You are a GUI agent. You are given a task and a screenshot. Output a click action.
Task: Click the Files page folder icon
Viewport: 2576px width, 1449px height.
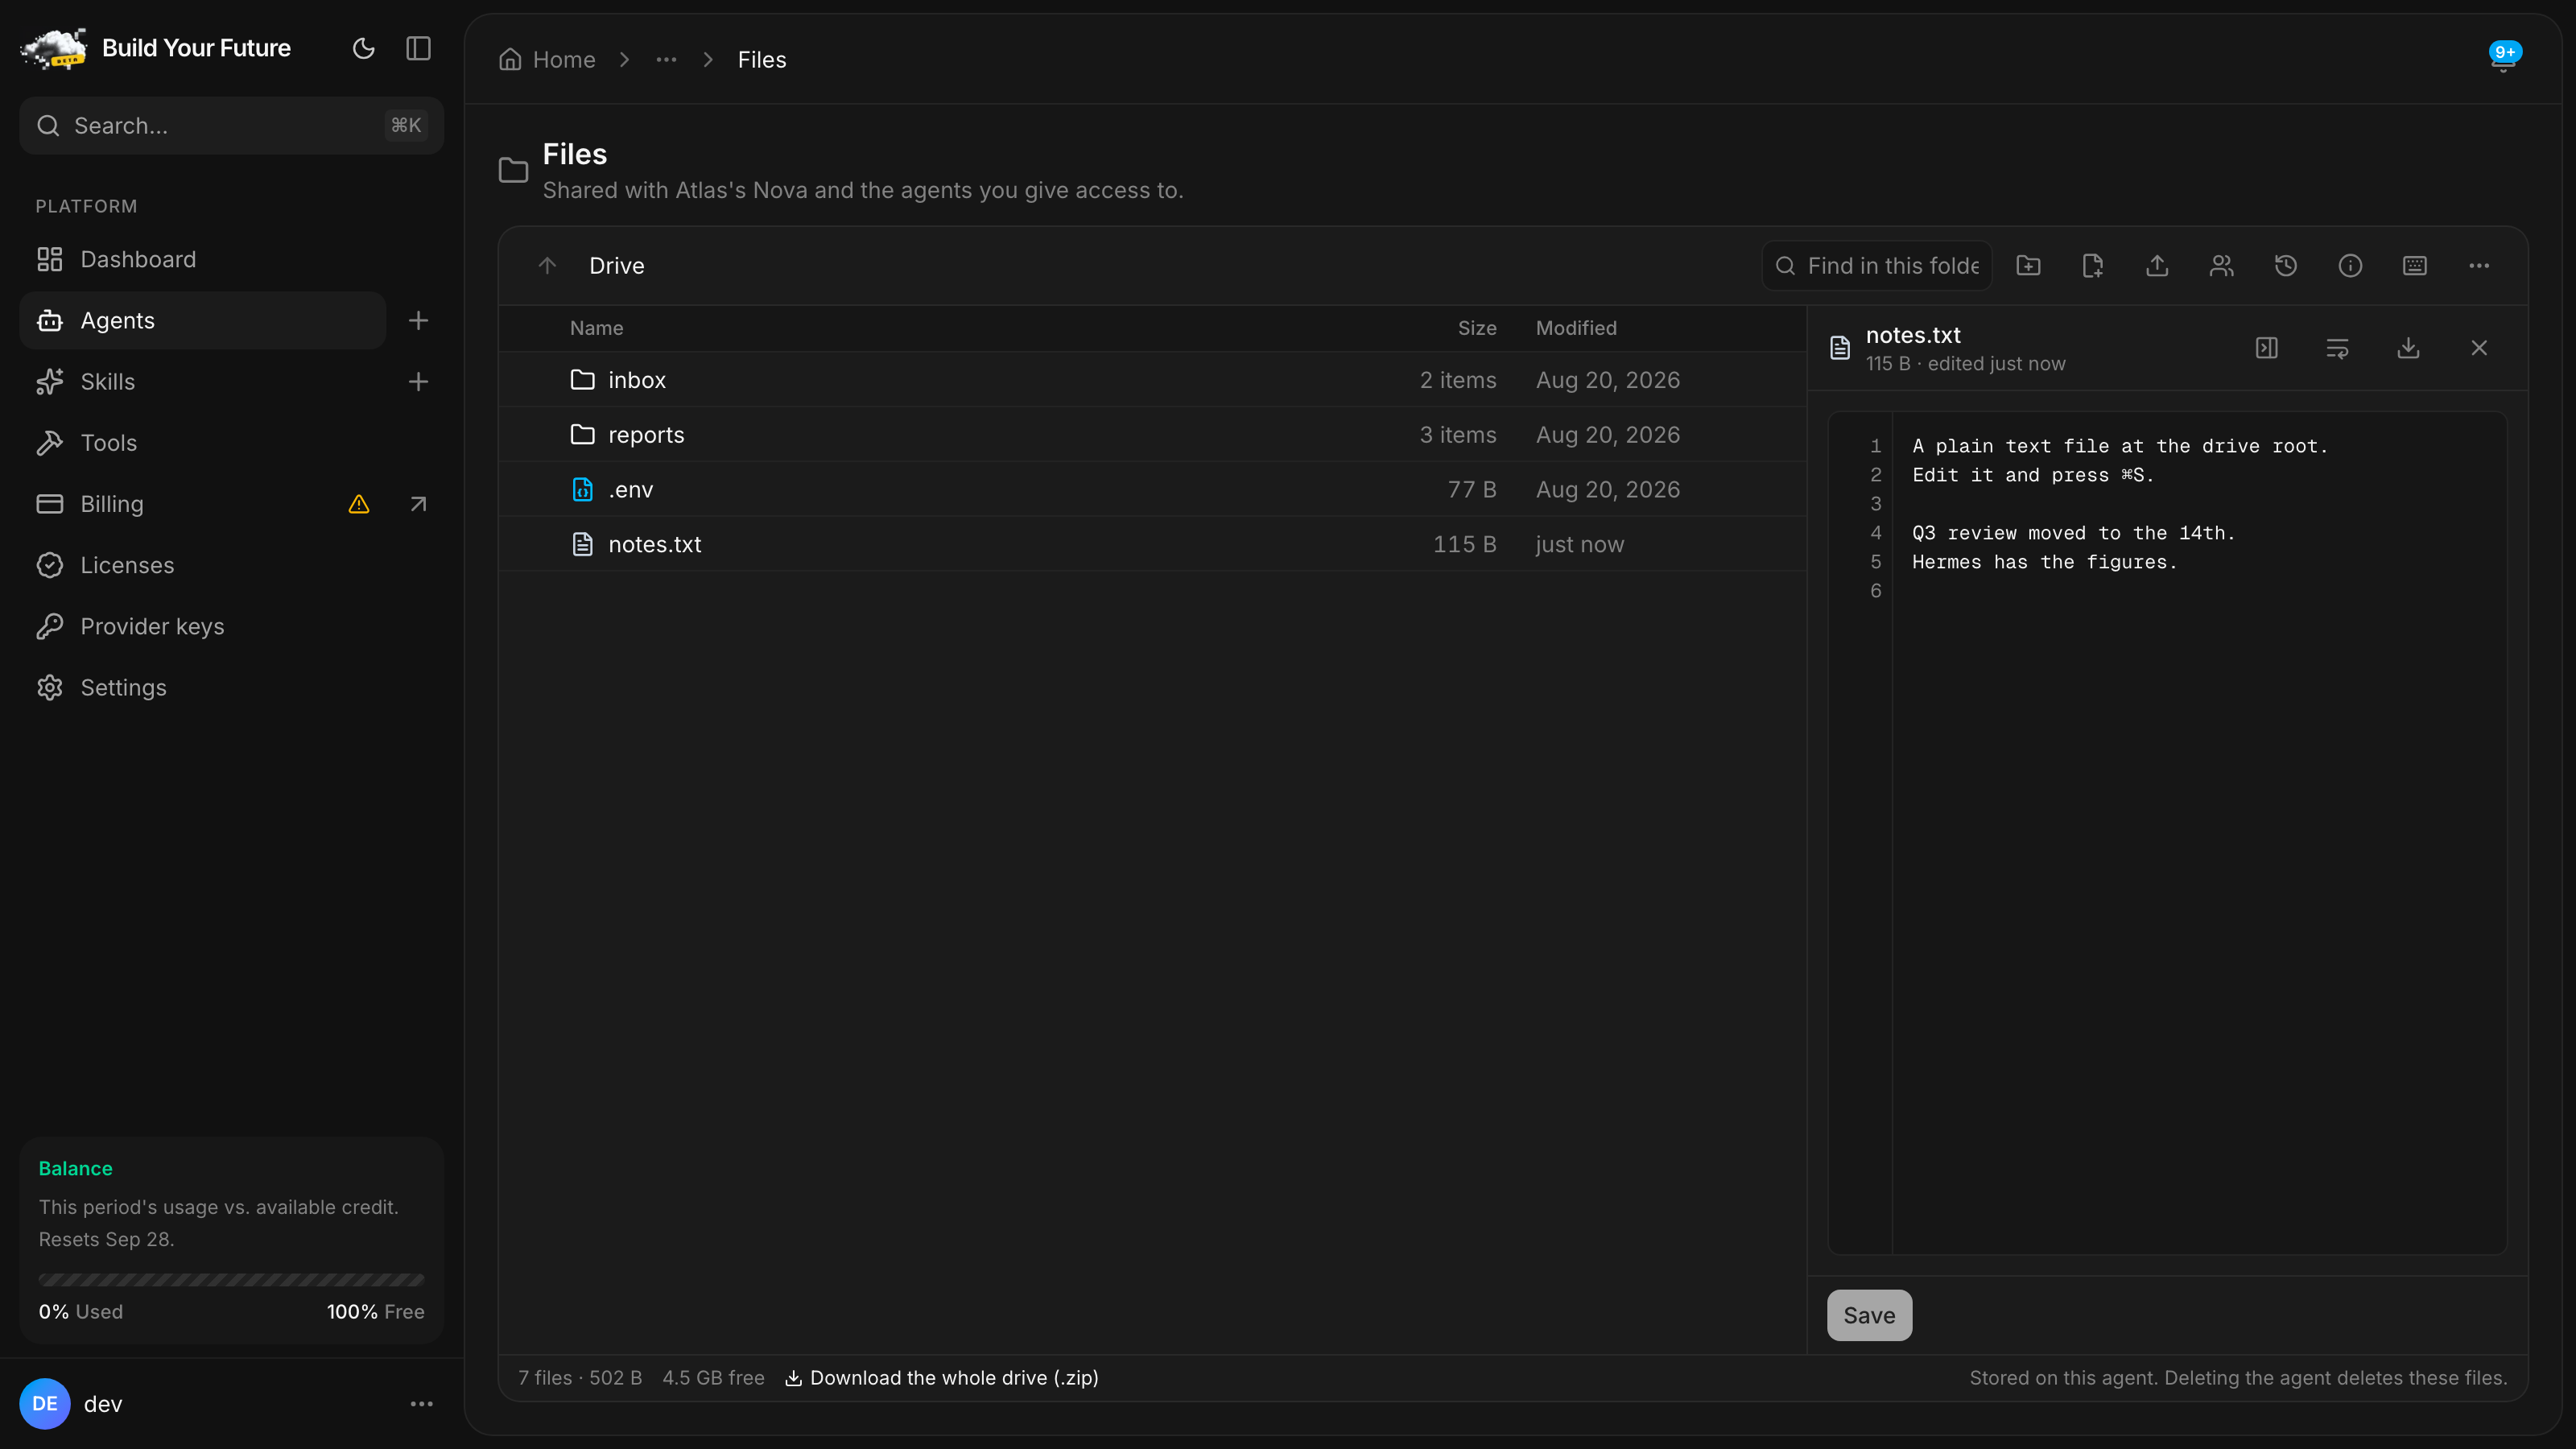(x=513, y=170)
